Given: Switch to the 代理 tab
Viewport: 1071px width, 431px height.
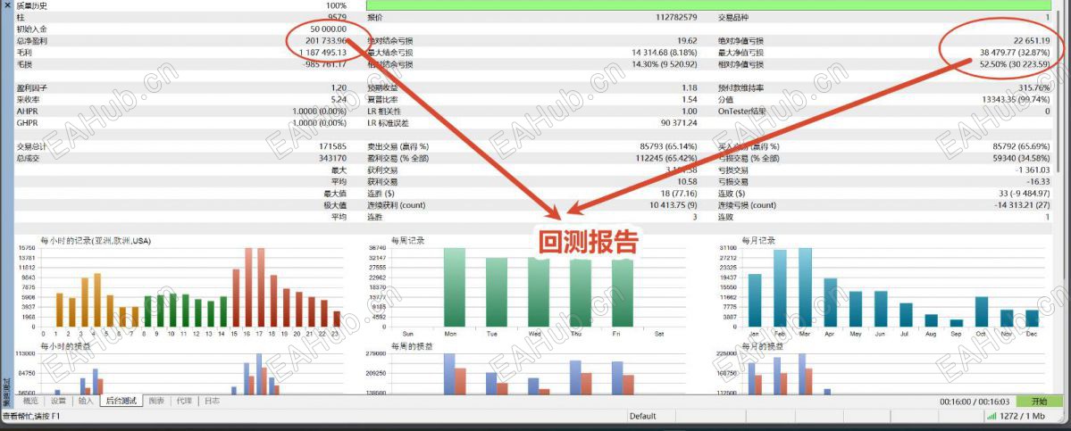Looking at the screenshot, I should (184, 401).
